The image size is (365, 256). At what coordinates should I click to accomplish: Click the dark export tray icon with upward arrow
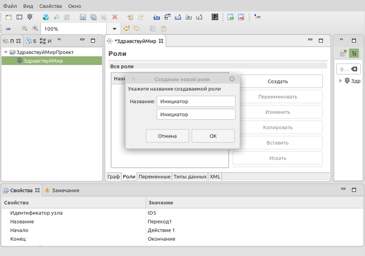click(x=199, y=17)
